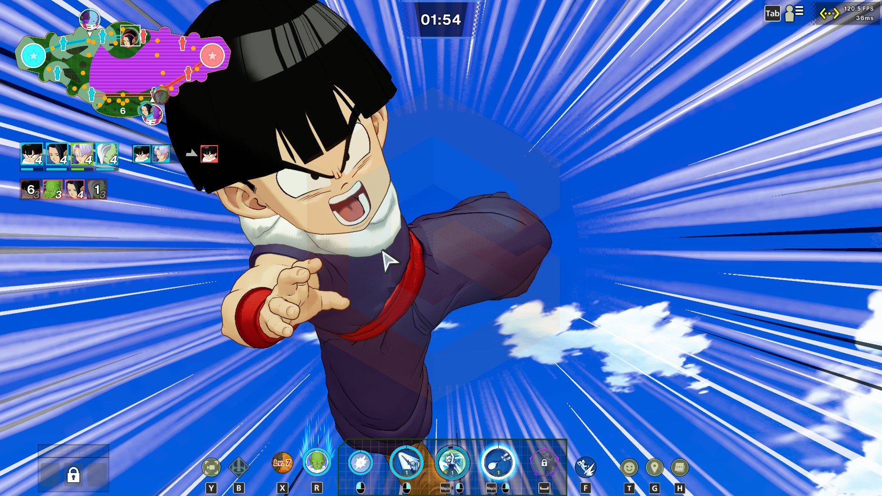Click Trunks portrait in the kill feed

tap(161, 154)
